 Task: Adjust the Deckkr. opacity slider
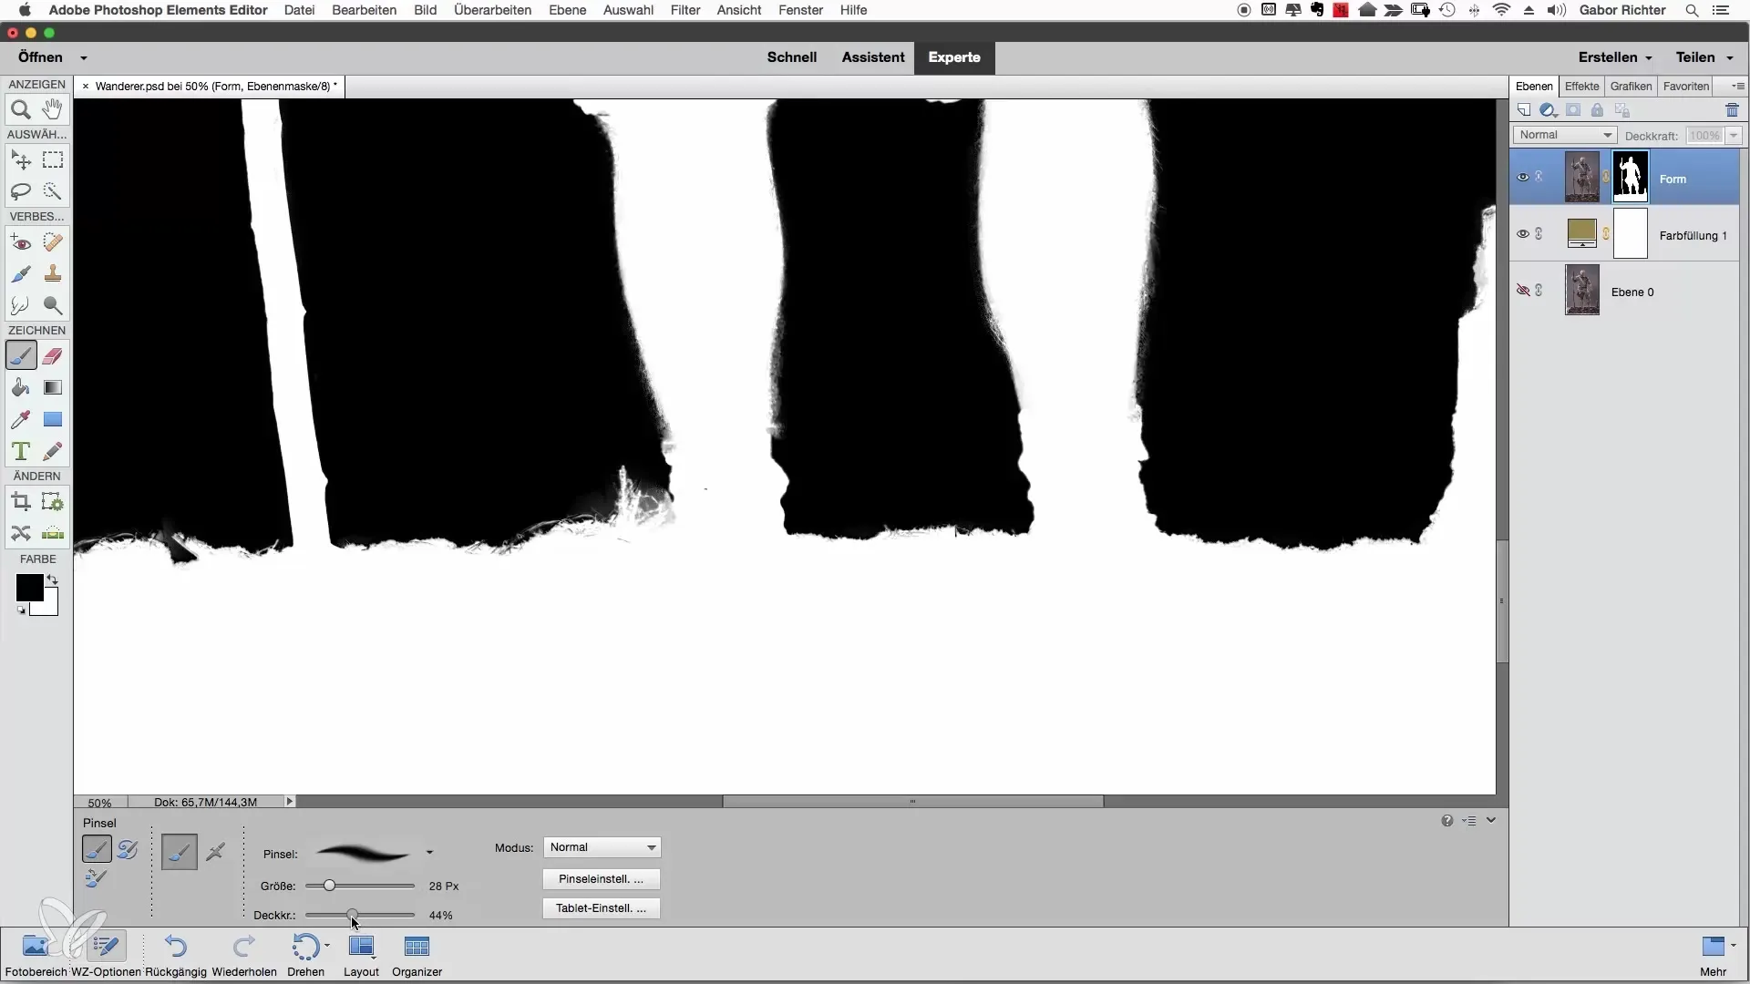point(352,915)
